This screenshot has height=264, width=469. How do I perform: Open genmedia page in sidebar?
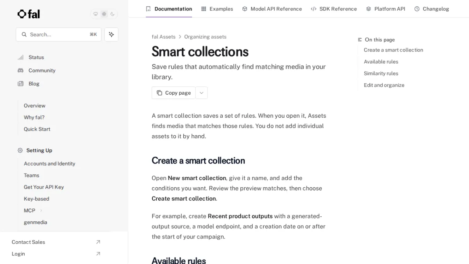pyautogui.click(x=36, y=222)
